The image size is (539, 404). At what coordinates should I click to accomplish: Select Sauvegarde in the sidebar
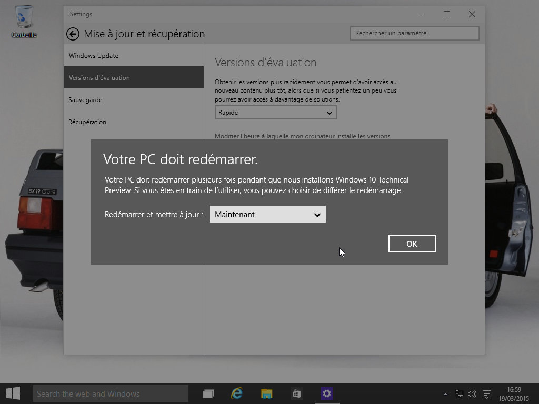pyautogui.click(x=85, y=100)
